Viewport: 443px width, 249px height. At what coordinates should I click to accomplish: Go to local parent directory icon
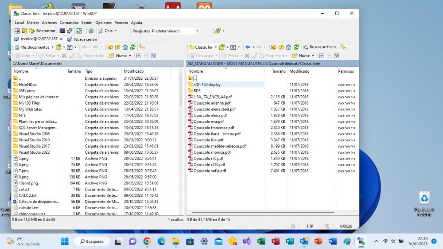(110, 47)
